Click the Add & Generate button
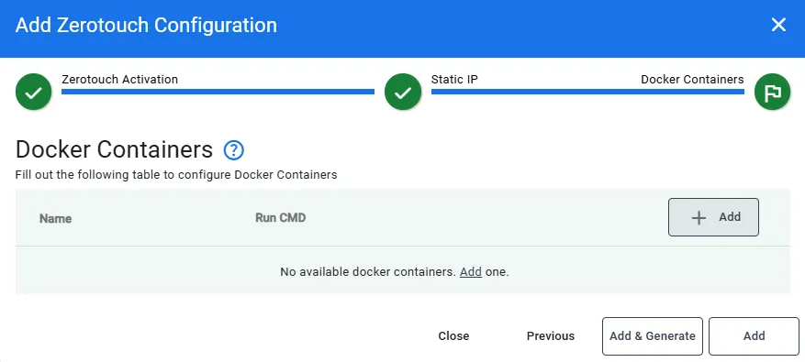Viewport: 805px width, 362px height. coord(652,335)
